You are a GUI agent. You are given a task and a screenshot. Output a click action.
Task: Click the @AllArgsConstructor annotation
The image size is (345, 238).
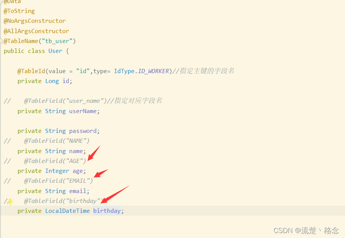pos(36,31)
